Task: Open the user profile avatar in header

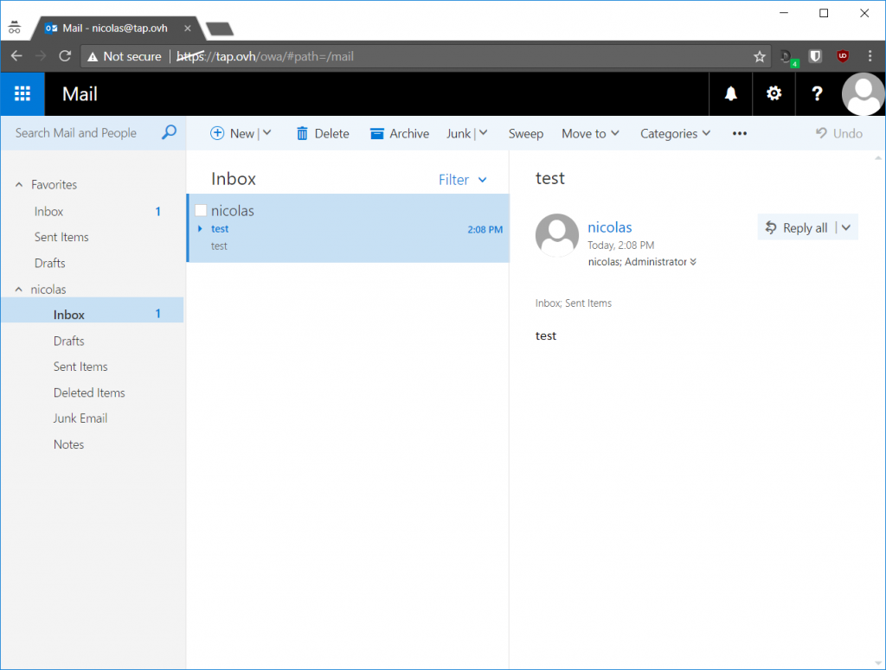Action: [863, 93]
